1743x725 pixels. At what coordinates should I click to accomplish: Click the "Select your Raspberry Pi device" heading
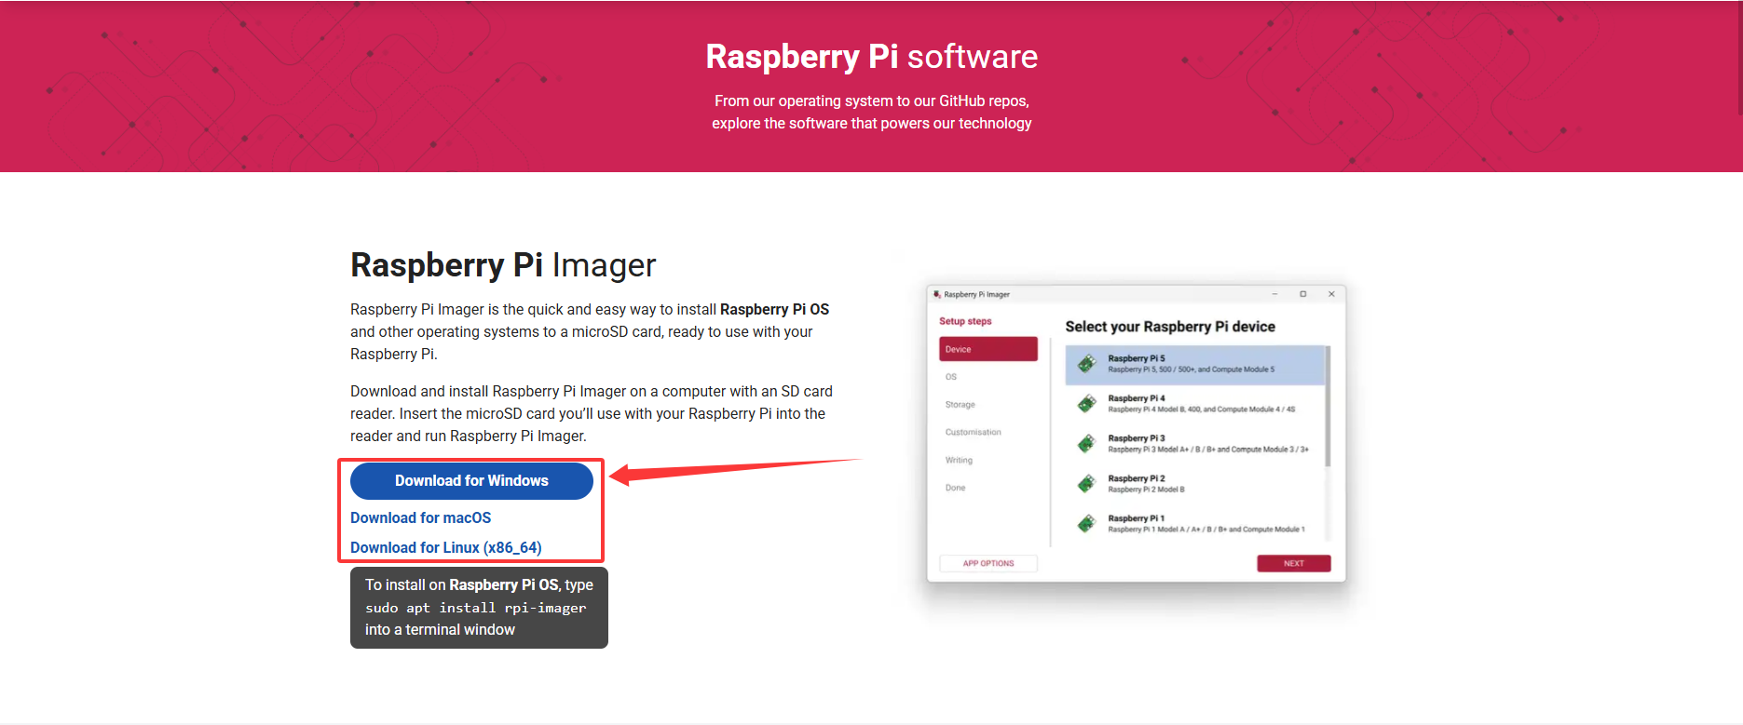coord(1170,327)
